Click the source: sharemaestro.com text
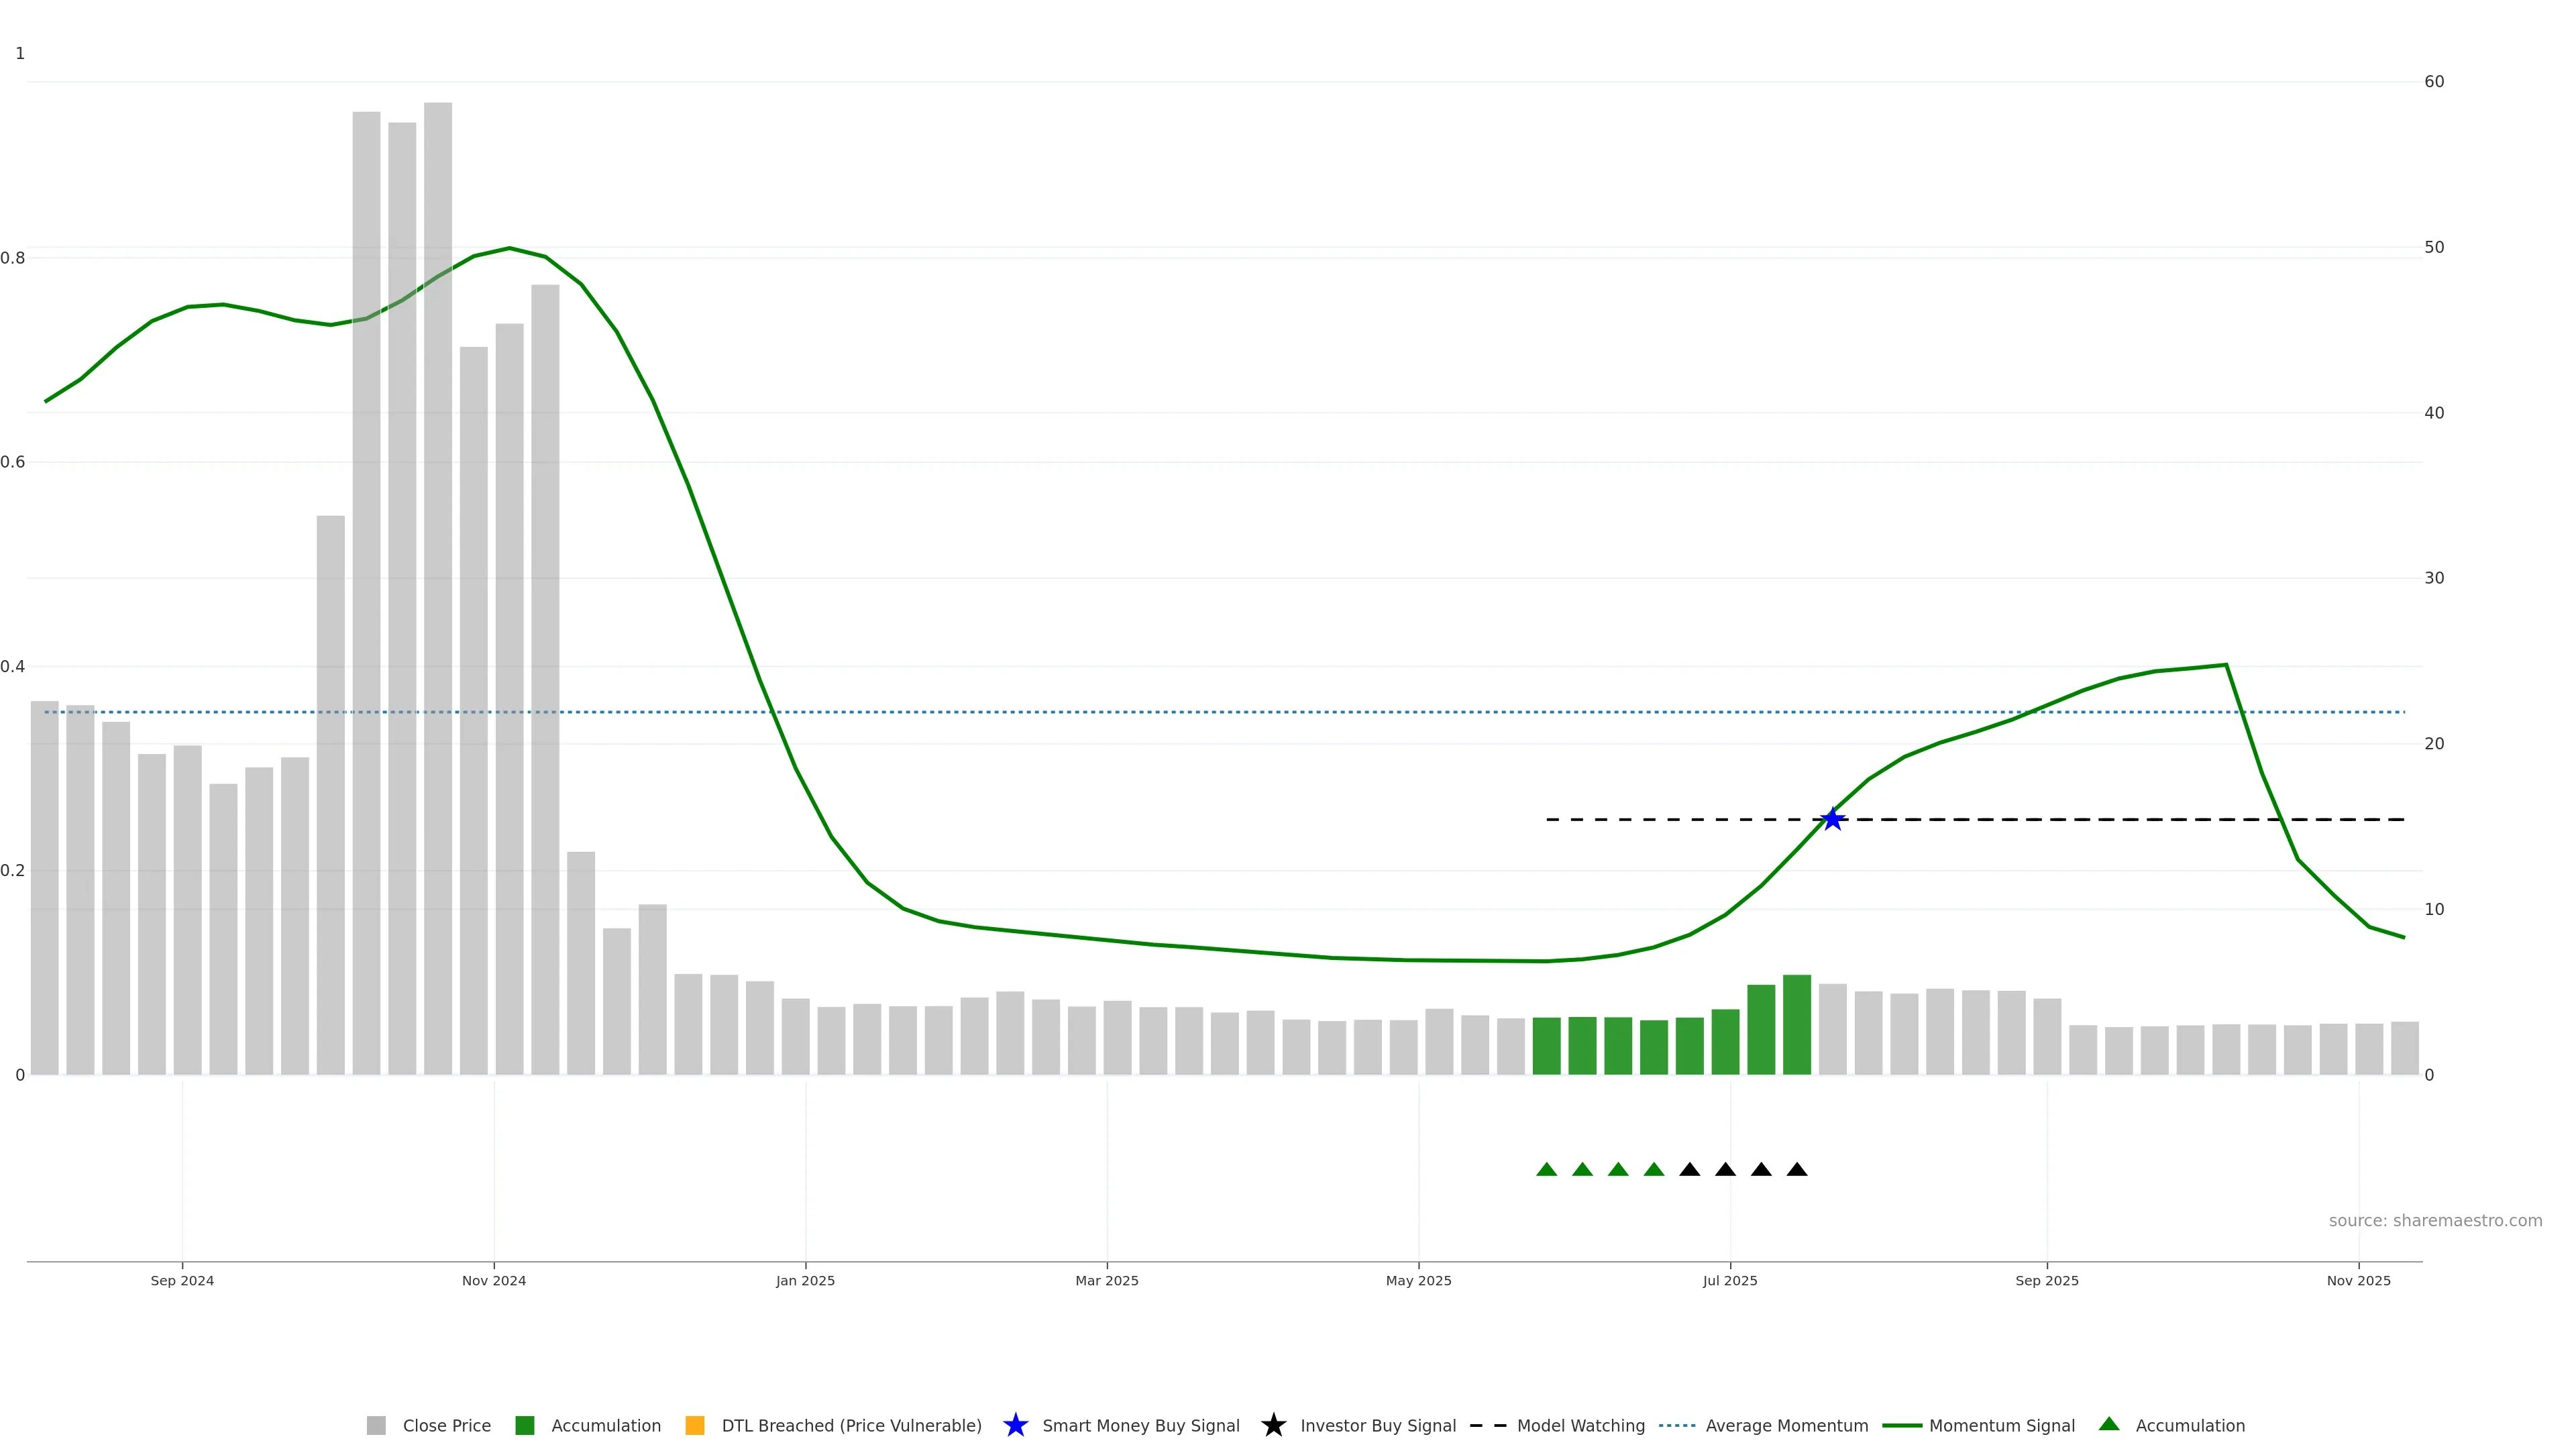This screenshot has height=1449, width=2576. (x=2435, y=1220)
